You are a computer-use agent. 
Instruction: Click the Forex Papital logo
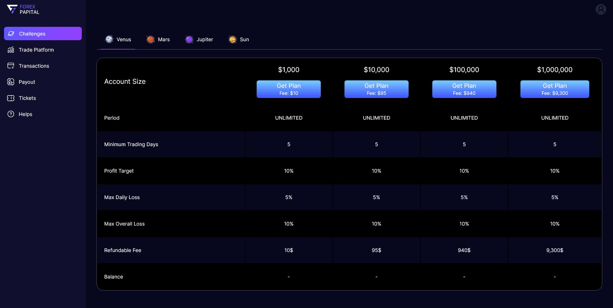pyautogui.click(x=23, y=9)
